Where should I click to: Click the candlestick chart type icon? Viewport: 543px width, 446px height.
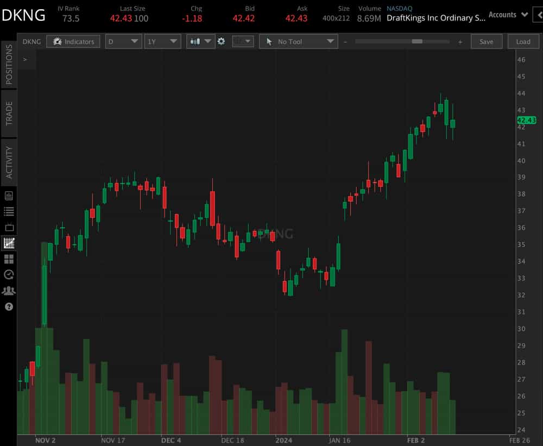pos(195,42)
